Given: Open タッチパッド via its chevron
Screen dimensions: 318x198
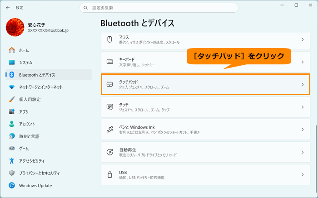Looking at the screenshot, I should pos(303,84).
